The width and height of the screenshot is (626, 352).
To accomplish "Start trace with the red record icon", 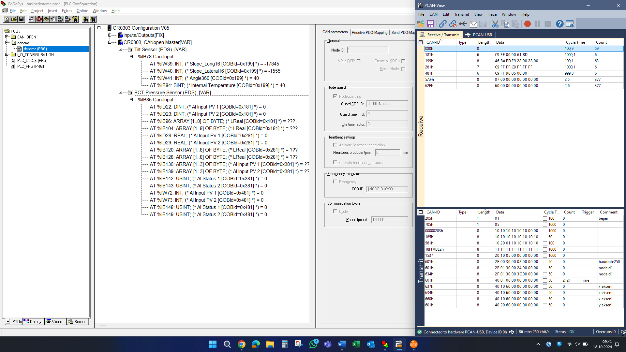I will (x=527, y=24).
